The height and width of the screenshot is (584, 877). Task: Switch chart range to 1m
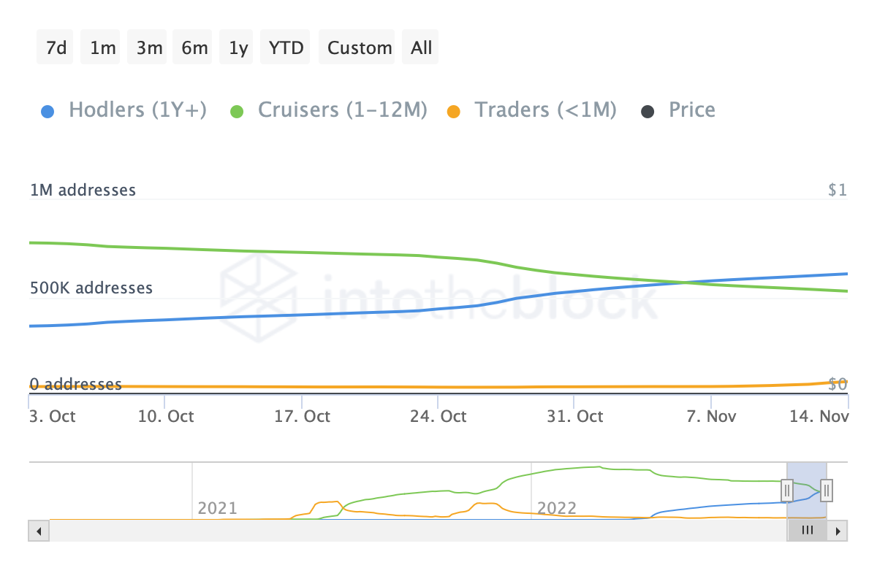102,47
